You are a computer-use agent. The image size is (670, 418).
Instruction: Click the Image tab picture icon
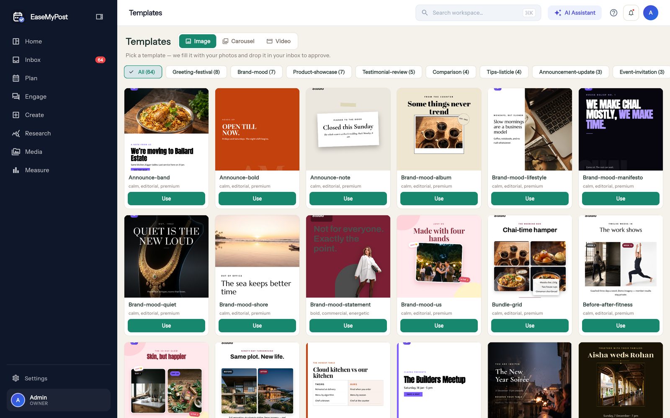click(x=188, y=41)
